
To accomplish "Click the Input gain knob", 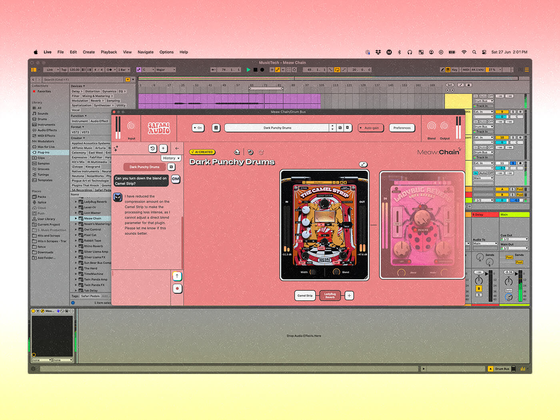I will pyautogui.click(x=131, y=126).
